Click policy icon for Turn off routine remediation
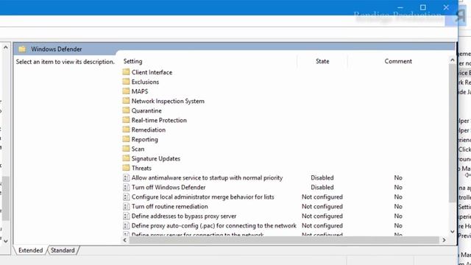The height and width of the screenshot is (265, 471). [126, 207]
